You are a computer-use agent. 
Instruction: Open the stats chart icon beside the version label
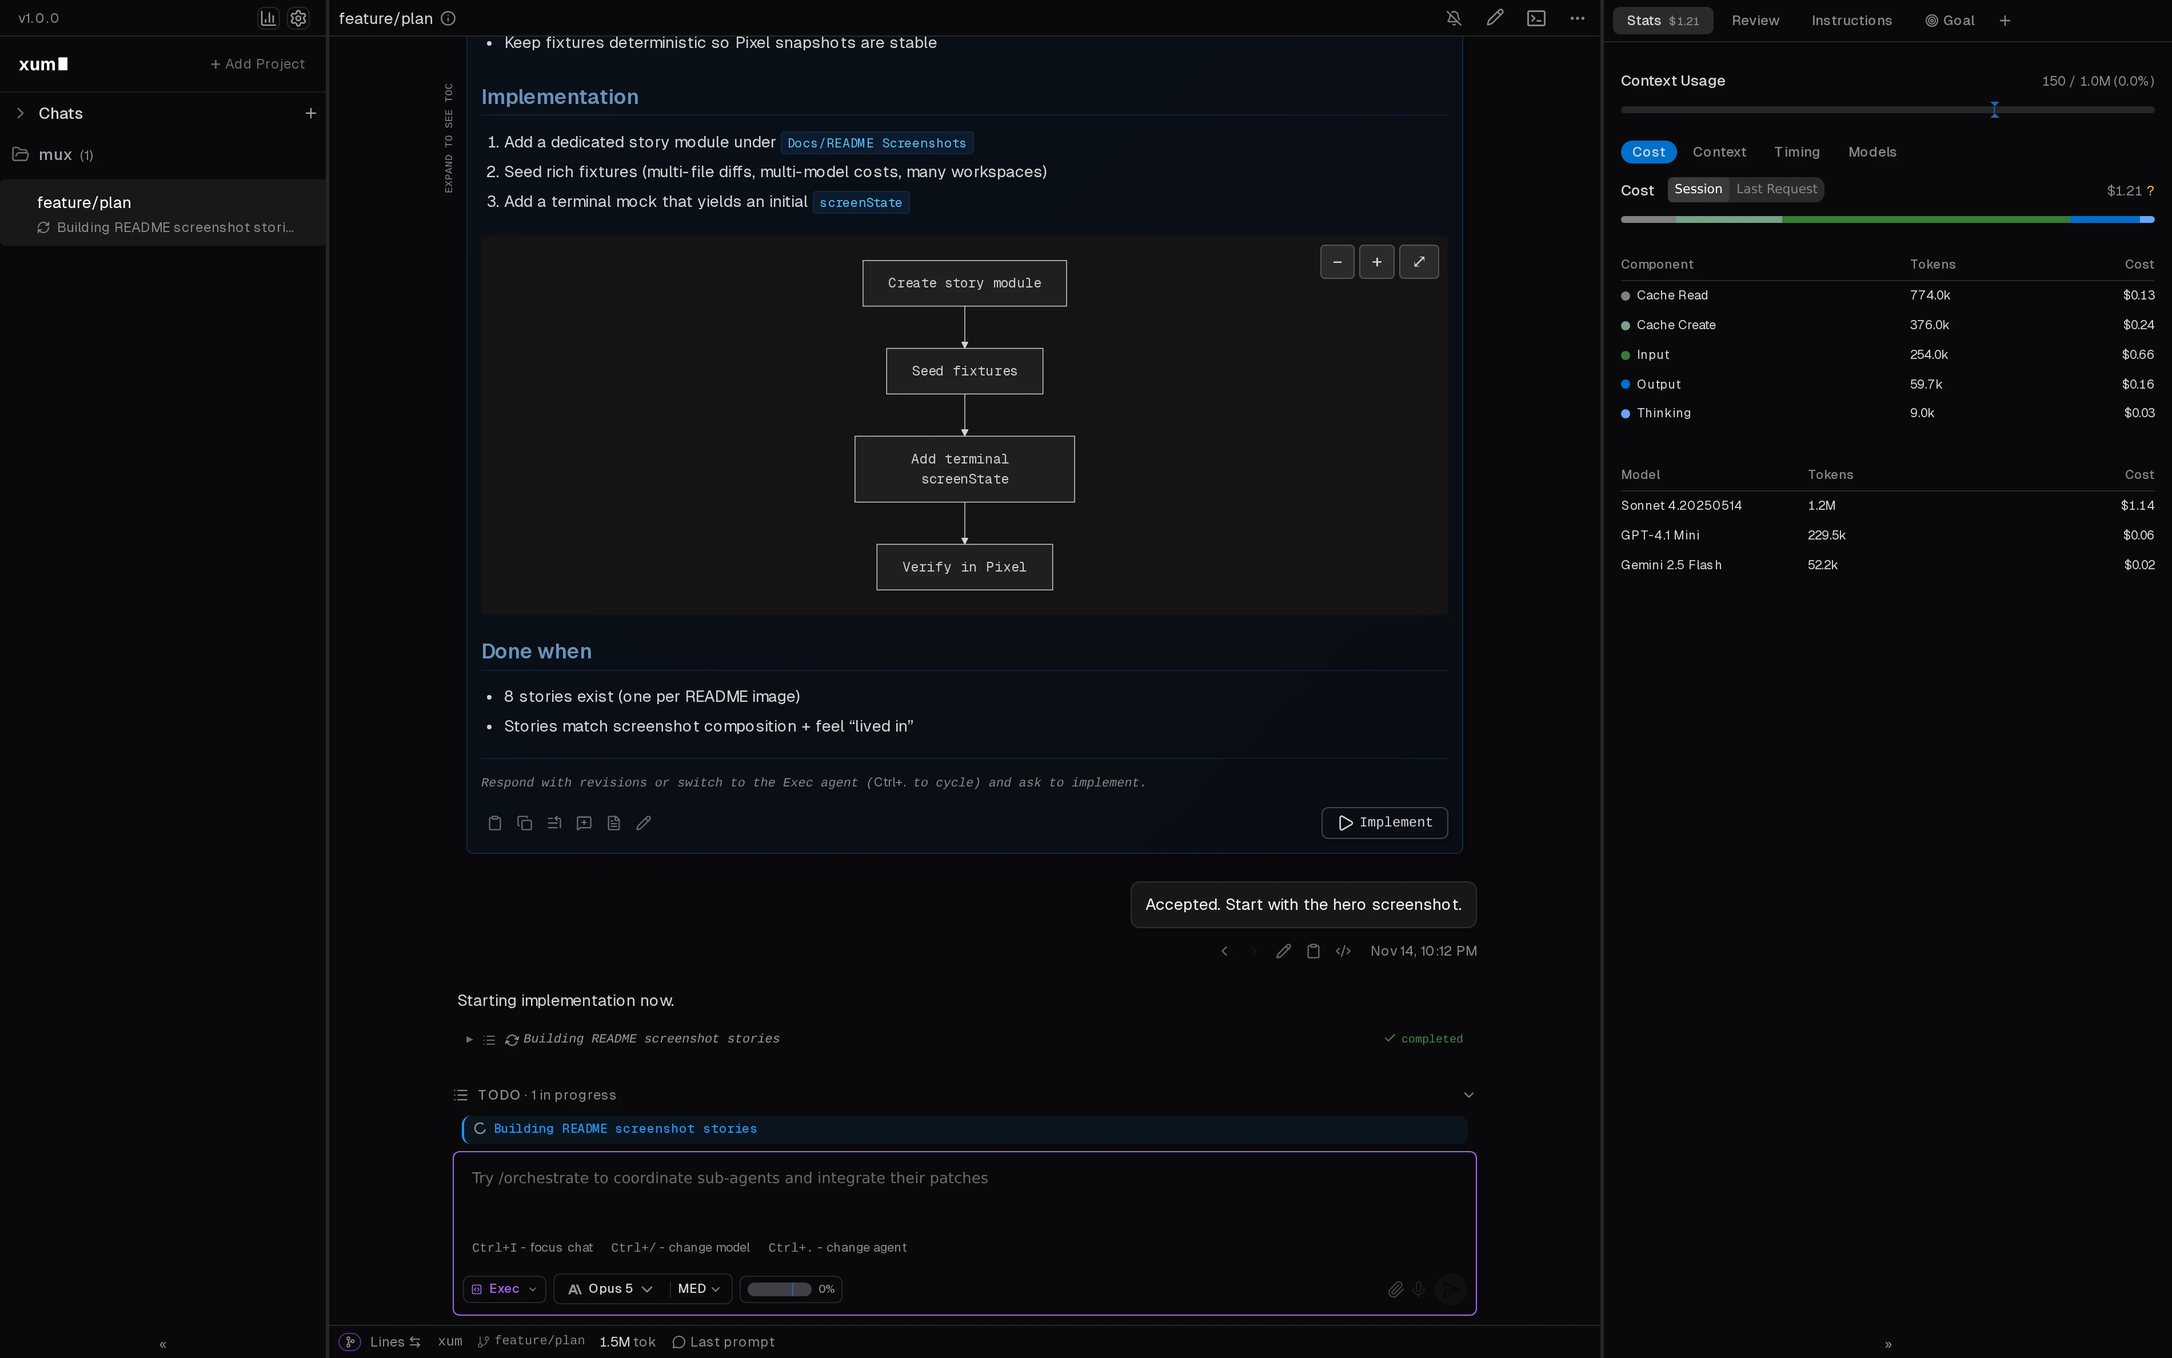[269, 18]
